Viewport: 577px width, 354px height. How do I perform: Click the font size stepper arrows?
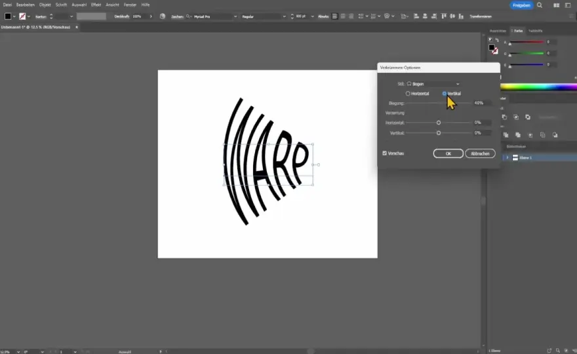point(292,16)
